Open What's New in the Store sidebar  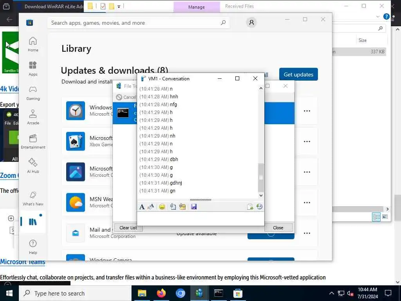click(33, 199)
